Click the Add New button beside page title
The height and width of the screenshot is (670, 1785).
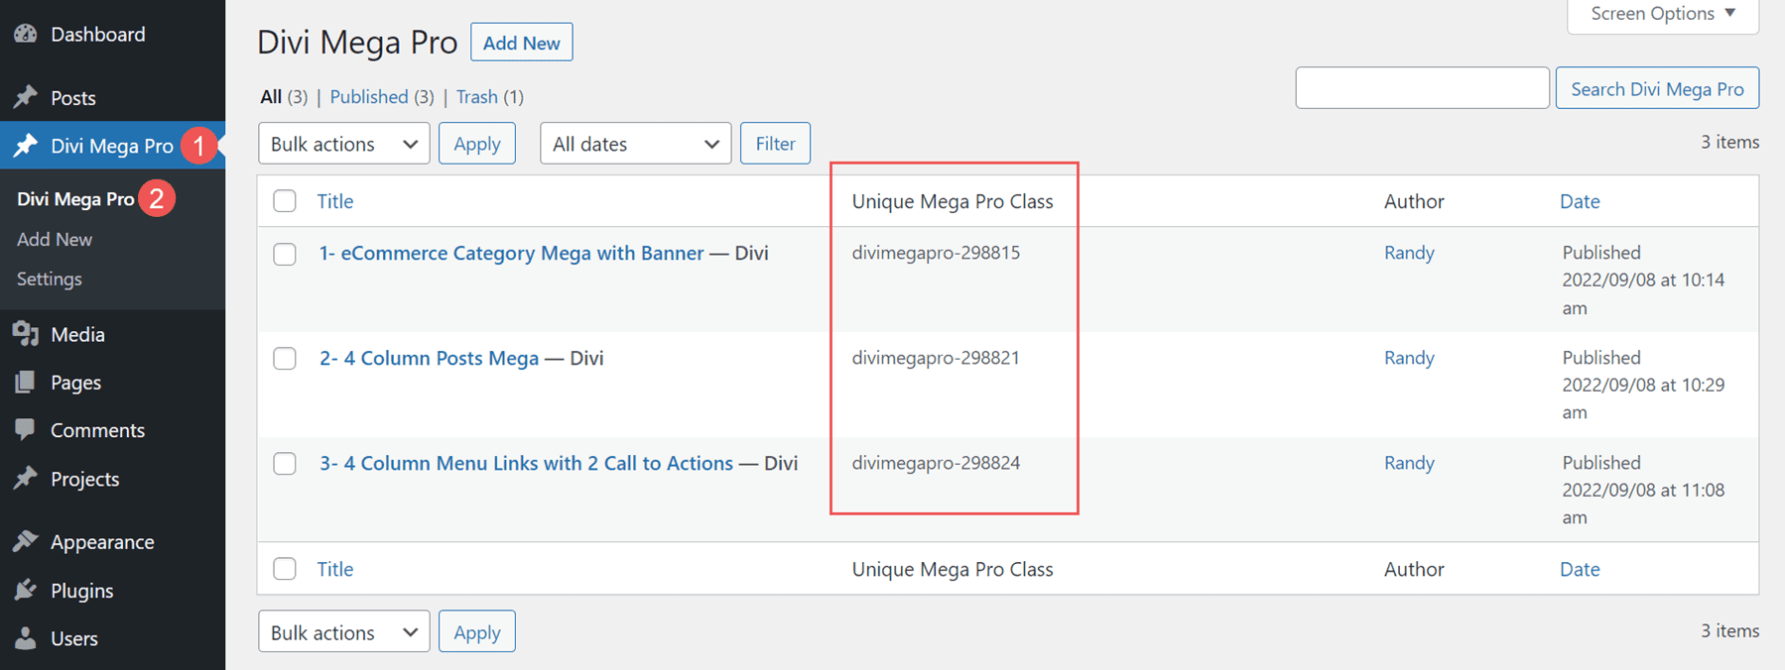522,43
